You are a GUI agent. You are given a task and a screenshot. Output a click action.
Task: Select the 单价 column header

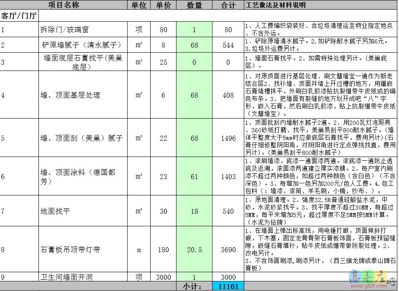point(163,5)
